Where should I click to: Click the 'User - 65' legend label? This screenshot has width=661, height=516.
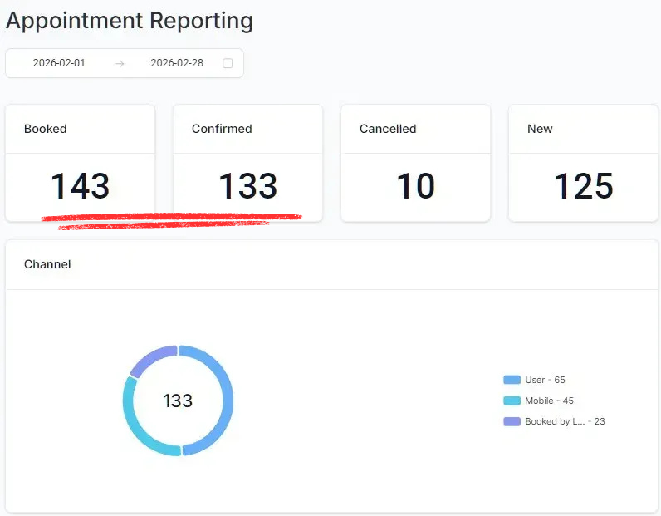click(x=545, y=380)
